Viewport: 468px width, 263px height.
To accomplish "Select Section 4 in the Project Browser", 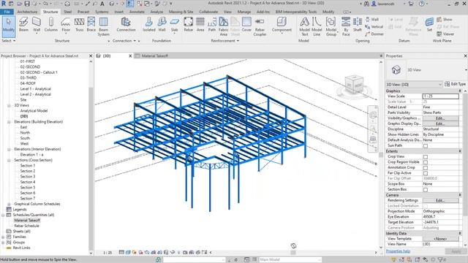I will pos(28,182).
